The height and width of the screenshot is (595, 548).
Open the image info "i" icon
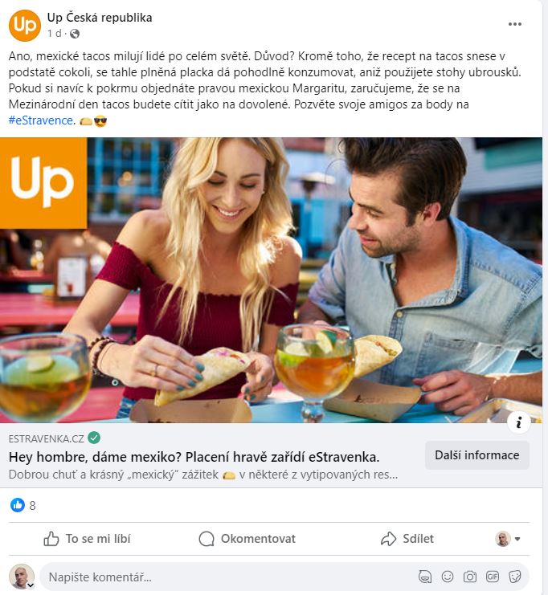tap(519, 422)
